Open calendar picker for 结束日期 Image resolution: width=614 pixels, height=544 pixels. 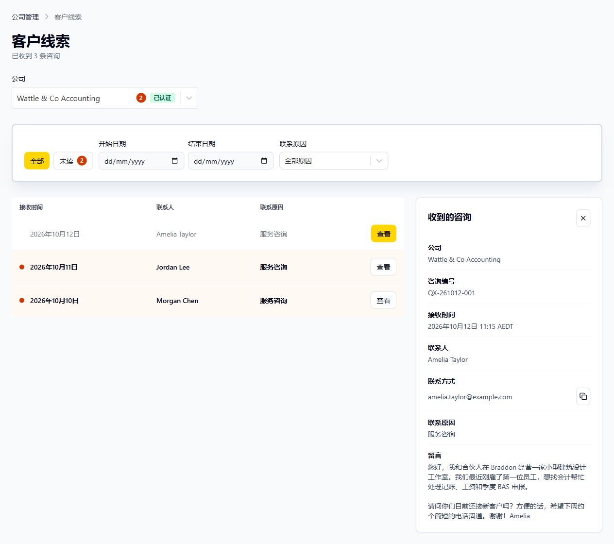[264, 161]
